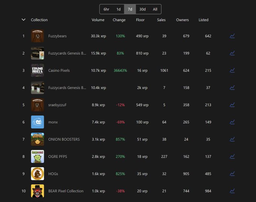The image size is (256, 202).
Task: Click the thumbnail in the rank 2 row
Action: tap(38, 53)
